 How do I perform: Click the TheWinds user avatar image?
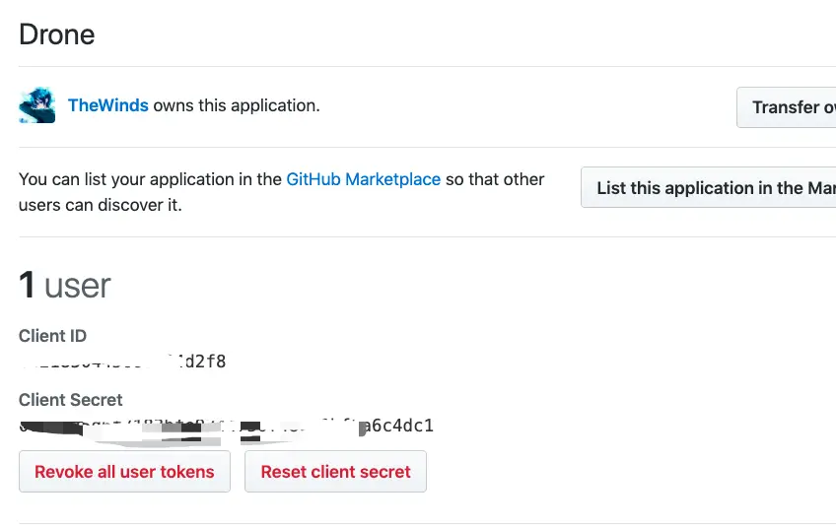[x=36, y=105]
